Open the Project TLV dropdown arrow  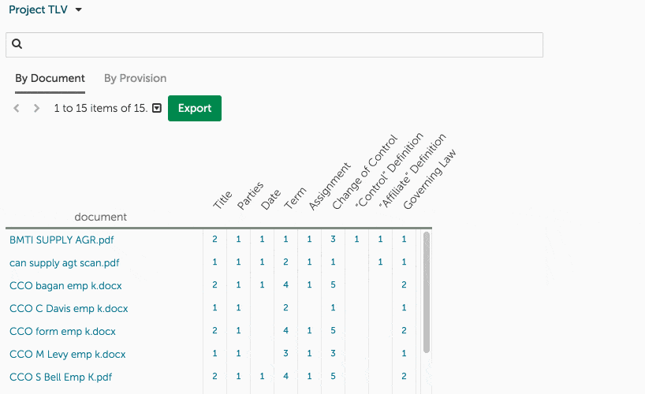79,10
